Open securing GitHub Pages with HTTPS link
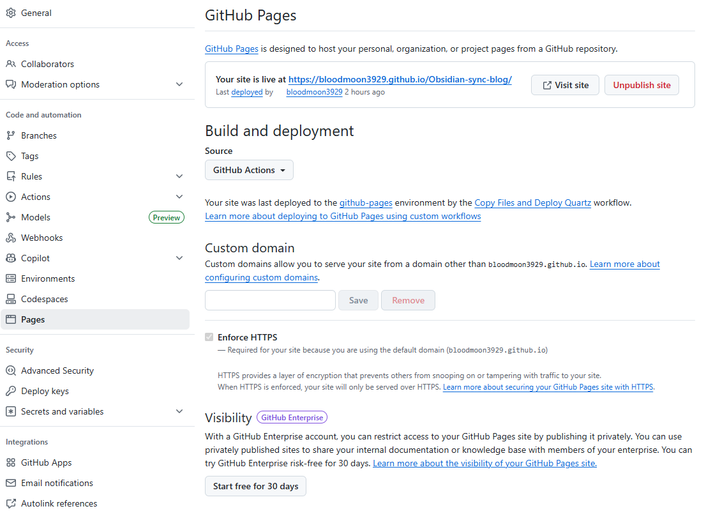 point(548,387)
